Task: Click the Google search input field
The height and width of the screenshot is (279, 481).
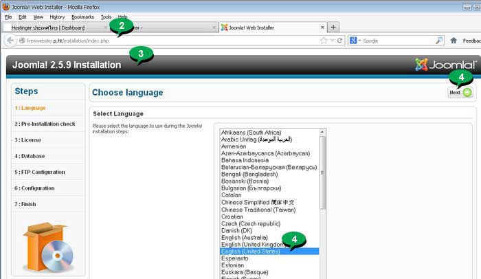Action: (399, 41)
